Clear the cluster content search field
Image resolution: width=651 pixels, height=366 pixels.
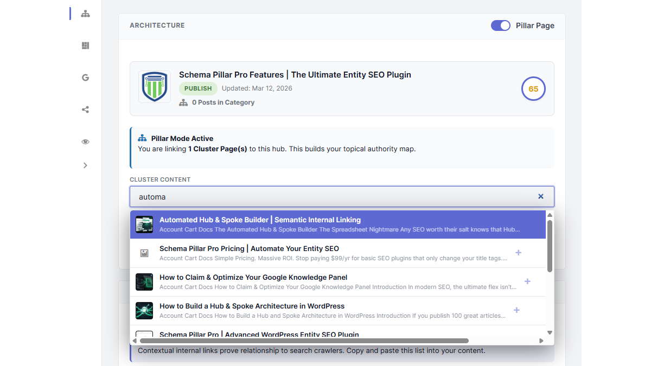[x=540, y=196]
